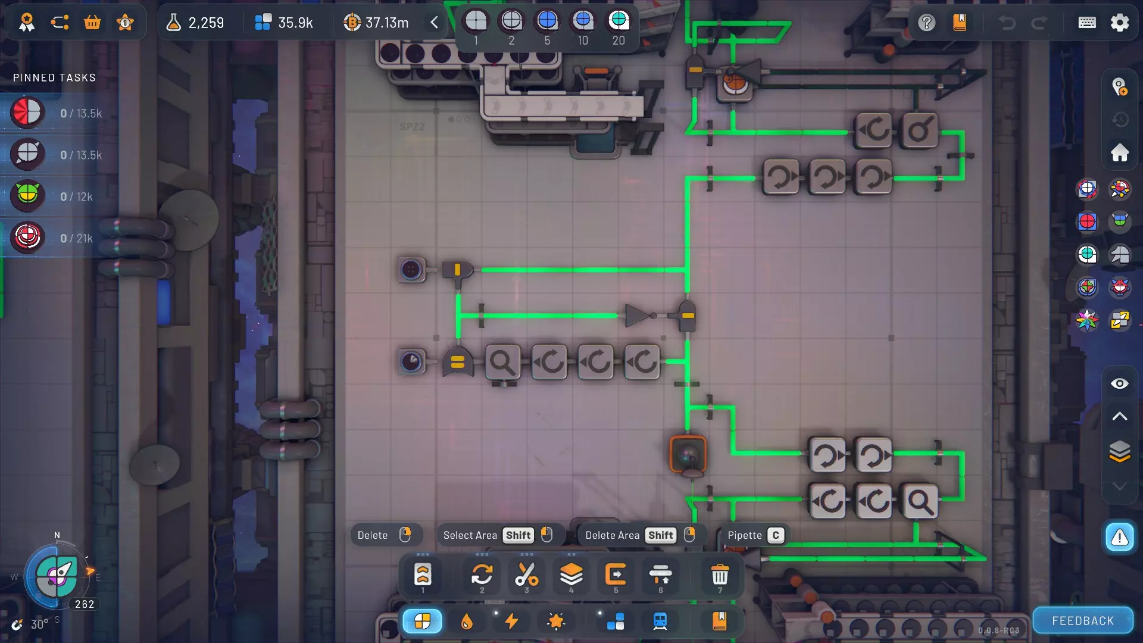The image size is (1143, 643).
Task: Select the rotator building (slot 2)
Action: (x=482, y=575)
